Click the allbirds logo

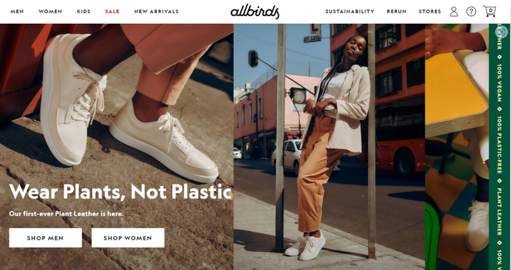[255, 11]
